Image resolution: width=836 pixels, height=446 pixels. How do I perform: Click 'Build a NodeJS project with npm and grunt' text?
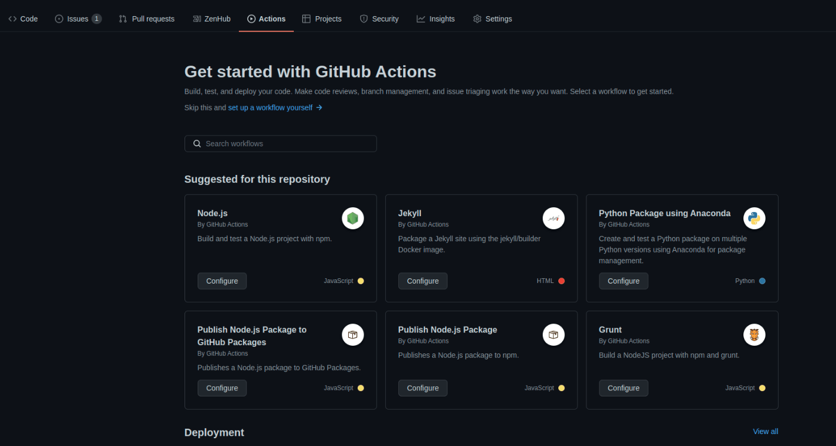click(x=669, y=355)
